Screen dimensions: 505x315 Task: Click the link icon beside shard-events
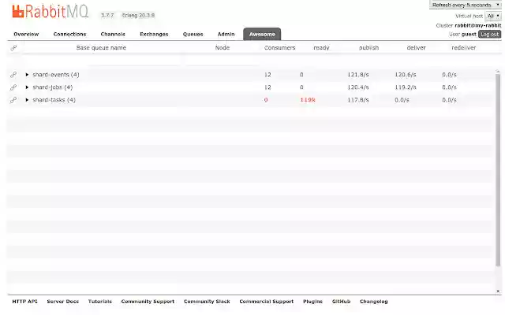click(x=13, y=75)
